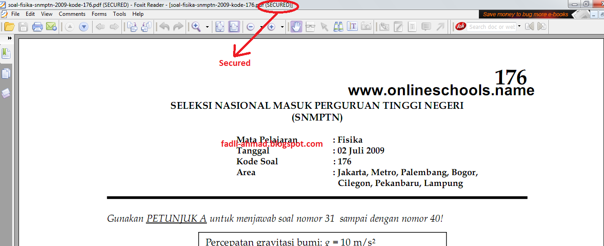Go to previous page up arrow
The width and height of the screenshot is (604, 246).
[70, 27]
